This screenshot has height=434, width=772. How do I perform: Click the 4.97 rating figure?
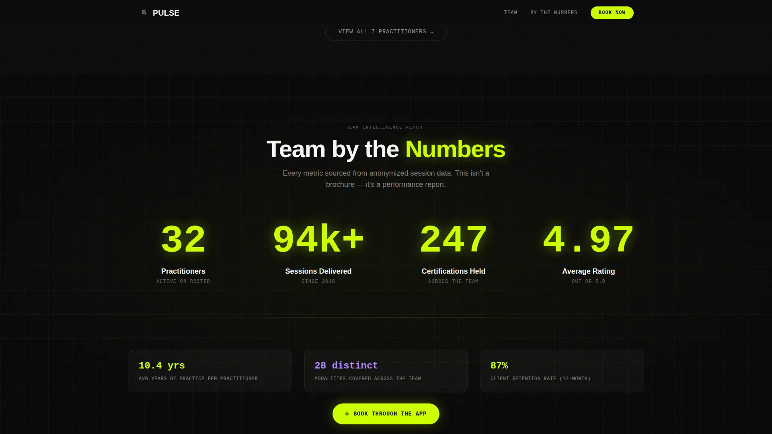pyautogui.click(x=589, y=240)
